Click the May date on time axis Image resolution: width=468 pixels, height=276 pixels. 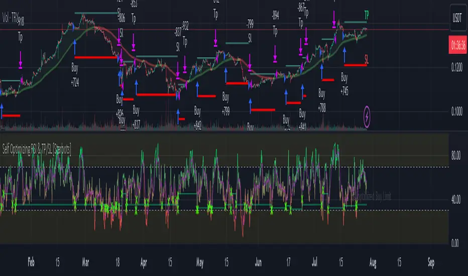[200, 263]
